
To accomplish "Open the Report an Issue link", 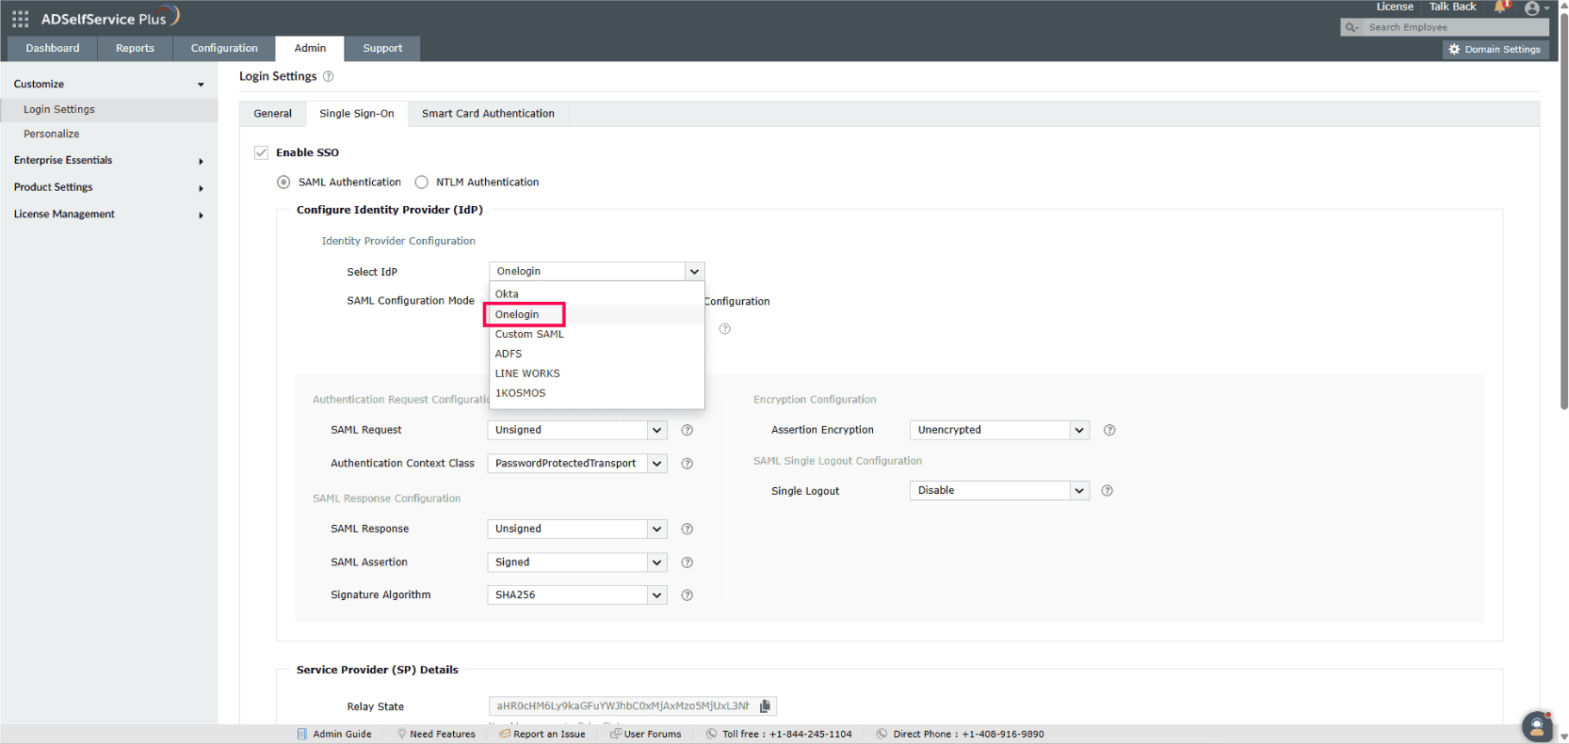I will (x=542, y=735).
